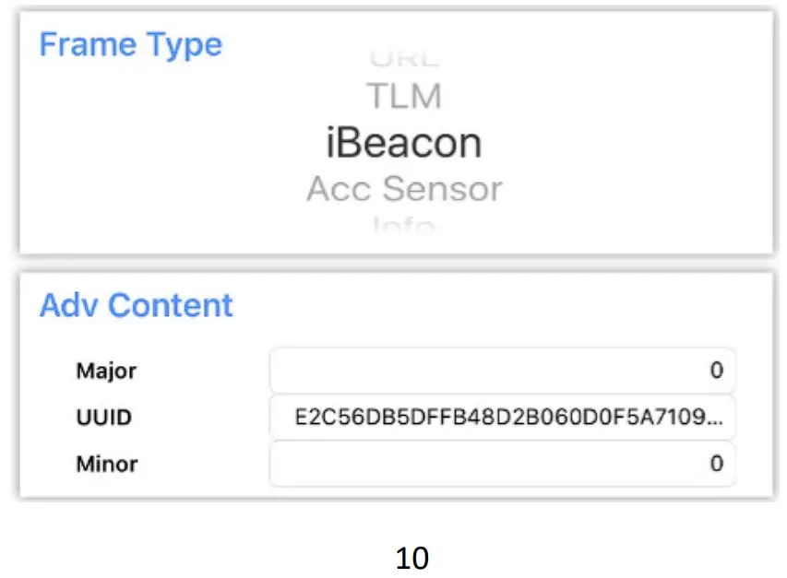787x578 pixels.
Task: Select the iBeacon frame type
Action: (404, 143)
